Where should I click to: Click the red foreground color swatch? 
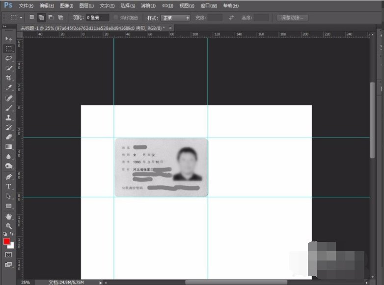7,241
